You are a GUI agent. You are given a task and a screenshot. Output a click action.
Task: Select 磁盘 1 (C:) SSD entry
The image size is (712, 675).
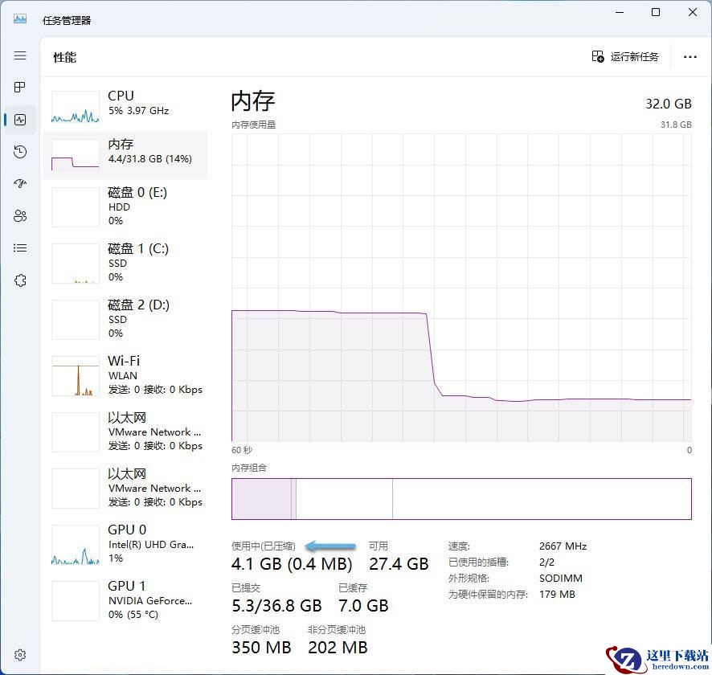[x=125, y=263]
